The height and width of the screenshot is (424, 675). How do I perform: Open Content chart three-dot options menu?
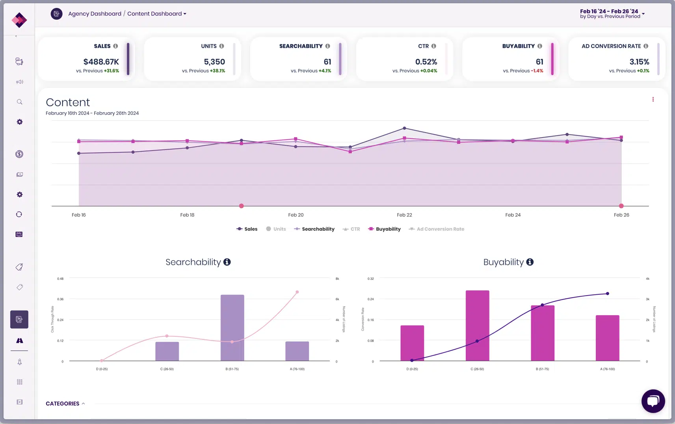click(653, 99)
